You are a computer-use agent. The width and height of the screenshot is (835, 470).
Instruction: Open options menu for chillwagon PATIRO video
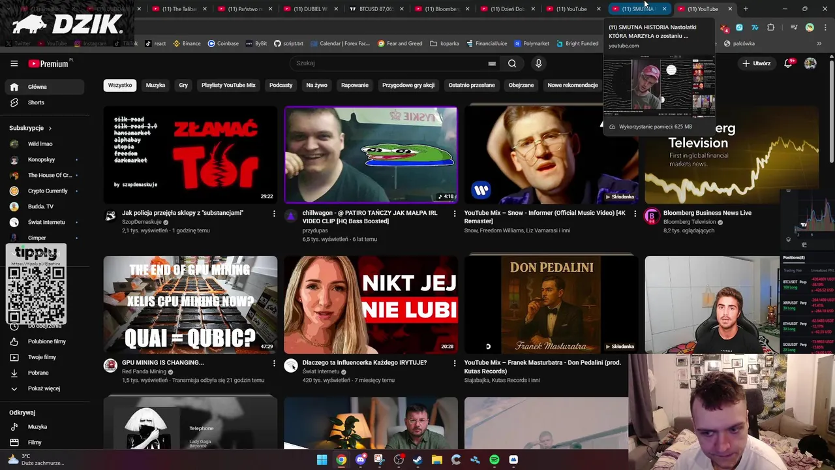(x=455, y=213)
